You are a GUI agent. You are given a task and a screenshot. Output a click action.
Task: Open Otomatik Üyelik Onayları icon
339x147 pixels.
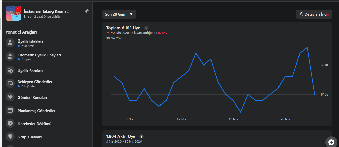[x=10, y=56]
